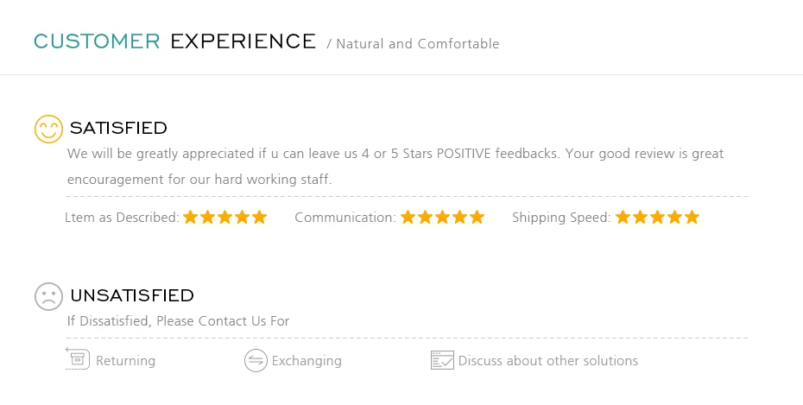Select first star of Shipping Speed rating
The image size is (803, 405).
click(623, 217)
